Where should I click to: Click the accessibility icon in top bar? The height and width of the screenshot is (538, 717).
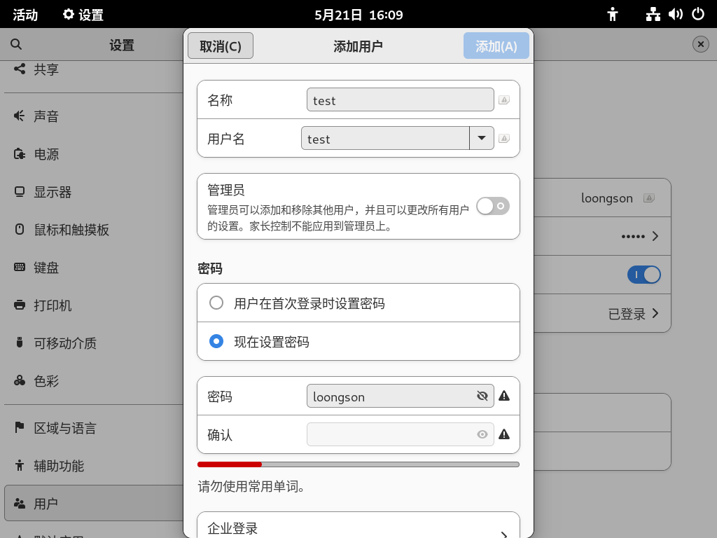(613, 14)
